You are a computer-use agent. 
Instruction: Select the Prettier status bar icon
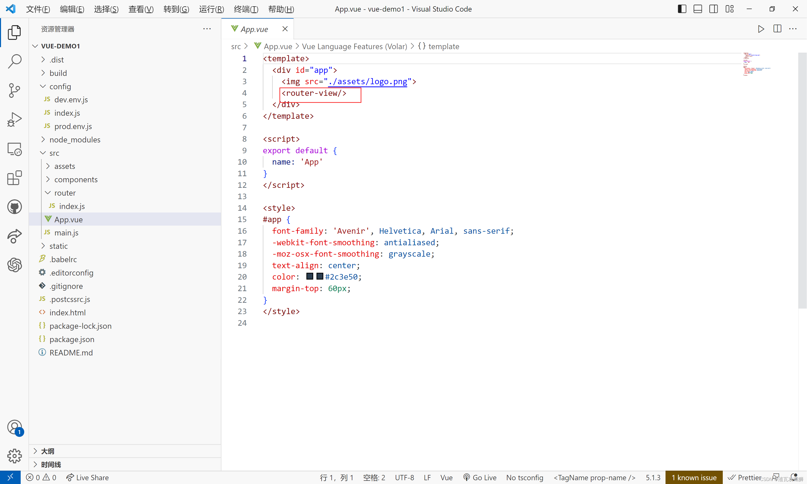[x=744, y=477]
